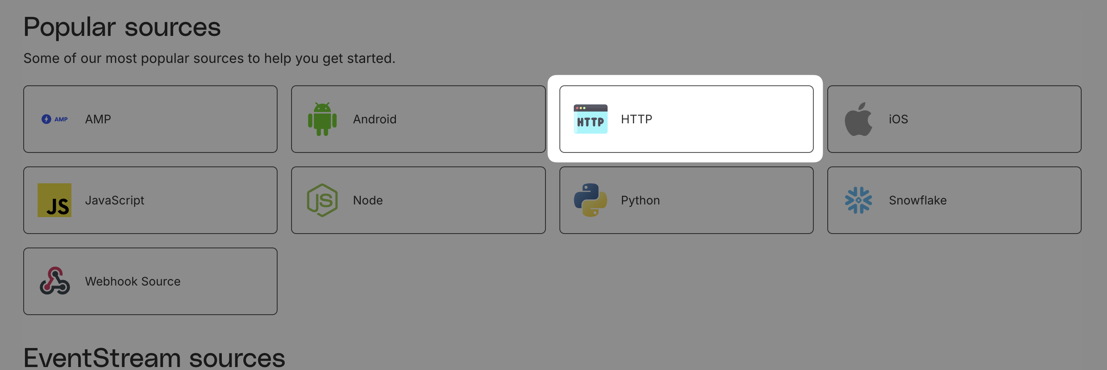This screenshot has height=370, width=1107.
Task: Select the Webhook Source label
Action: coord(133,281)
